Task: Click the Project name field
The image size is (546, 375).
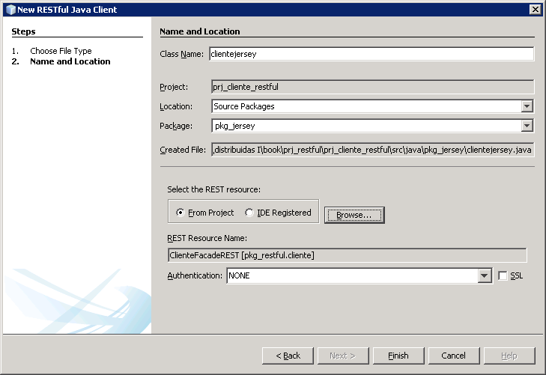Action: 372,87
